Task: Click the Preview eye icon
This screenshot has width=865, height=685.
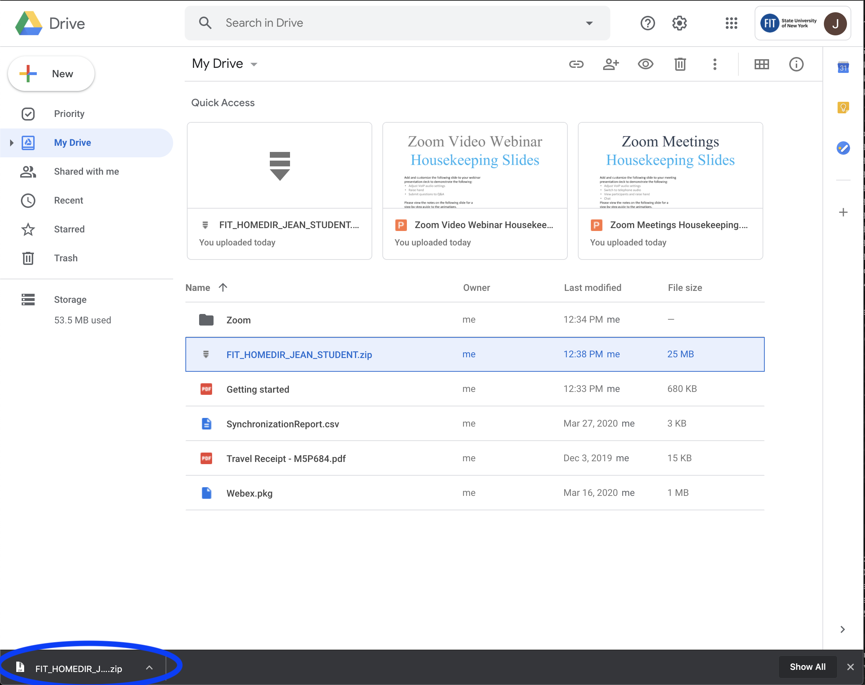Action: click(x=645, y=64)
